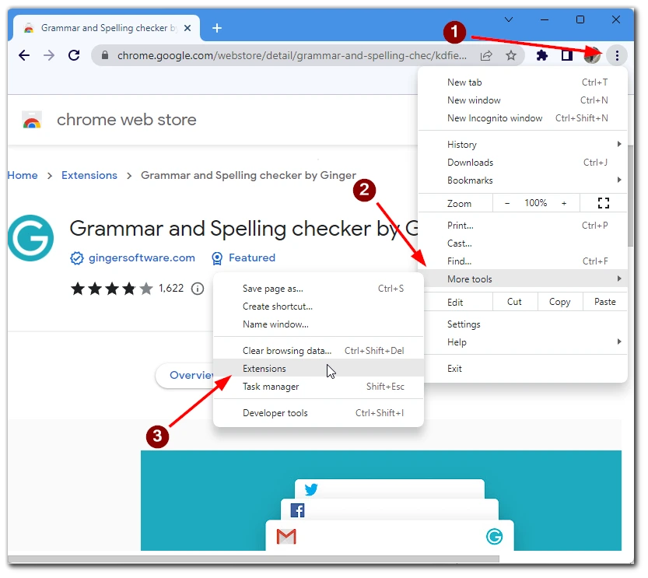Viewport: 648px width, 578px height.
Task: Show rating info via the info icon
Action: (198, 289)
